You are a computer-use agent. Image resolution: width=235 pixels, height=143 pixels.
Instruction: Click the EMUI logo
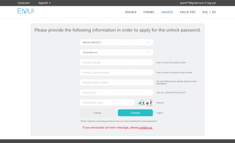pos(25,11)
